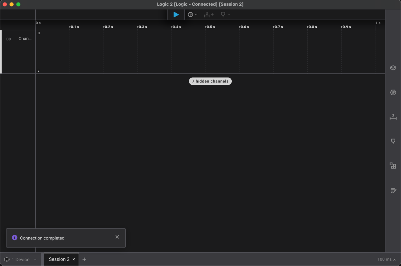Click the device layers icon in status bar
401x266 pixels.
7,259
